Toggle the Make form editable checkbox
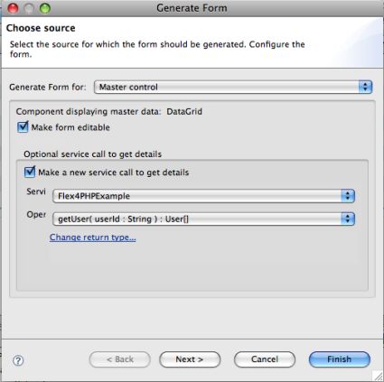Screen dimensions: 384x382 click(23, 127)
